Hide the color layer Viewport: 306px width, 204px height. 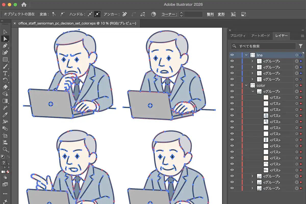point(232,85)
